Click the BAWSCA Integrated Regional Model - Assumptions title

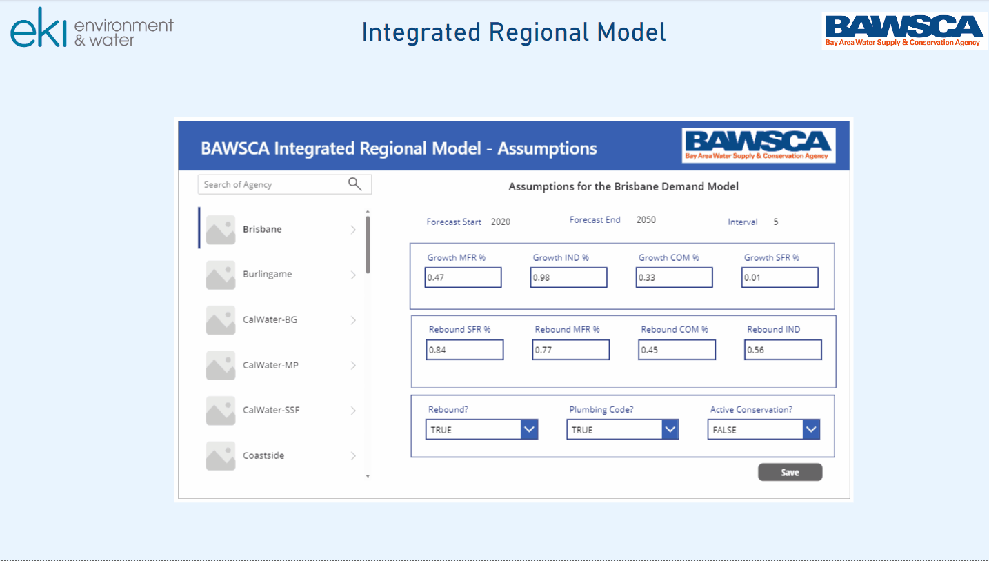tap(399, 148)
